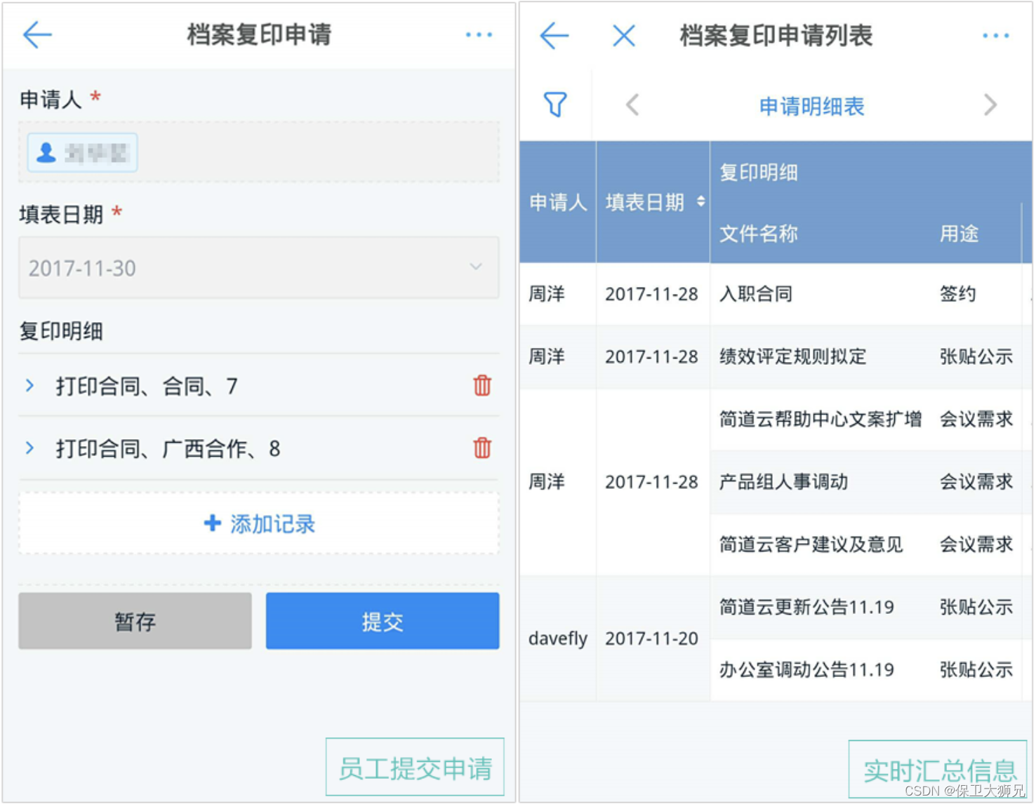
Task: Click 2017-11-28 in the 入职合同 row
Action: [x=651, y=294]
